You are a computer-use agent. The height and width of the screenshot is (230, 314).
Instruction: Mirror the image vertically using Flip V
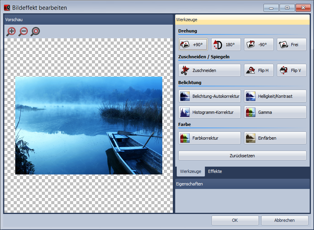291,70
